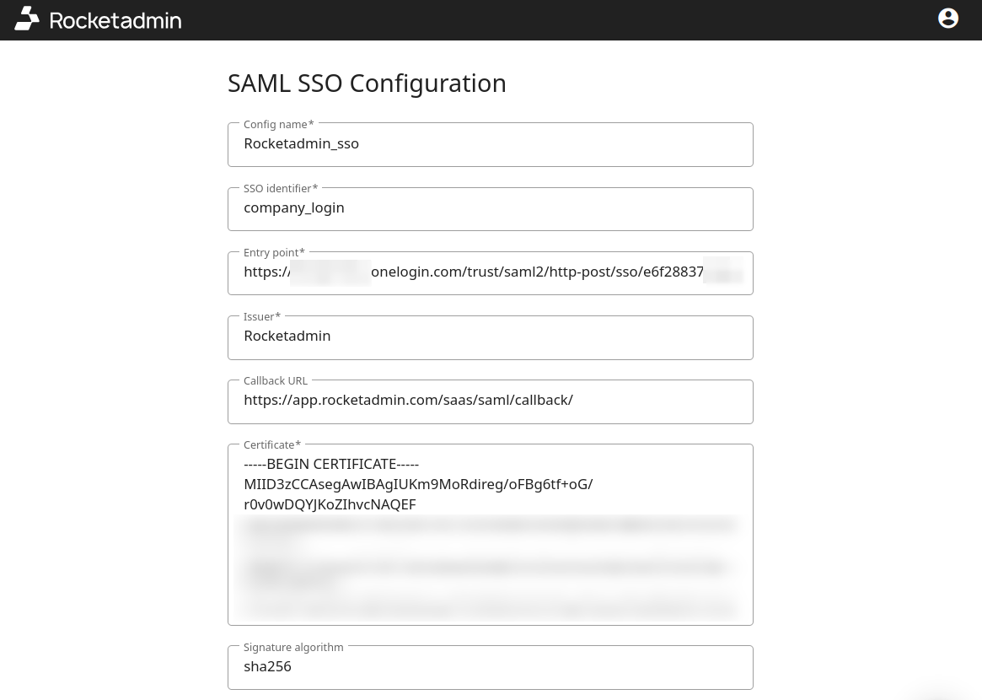
Task: Focus the Config name input field
Action: click(490, 144)
